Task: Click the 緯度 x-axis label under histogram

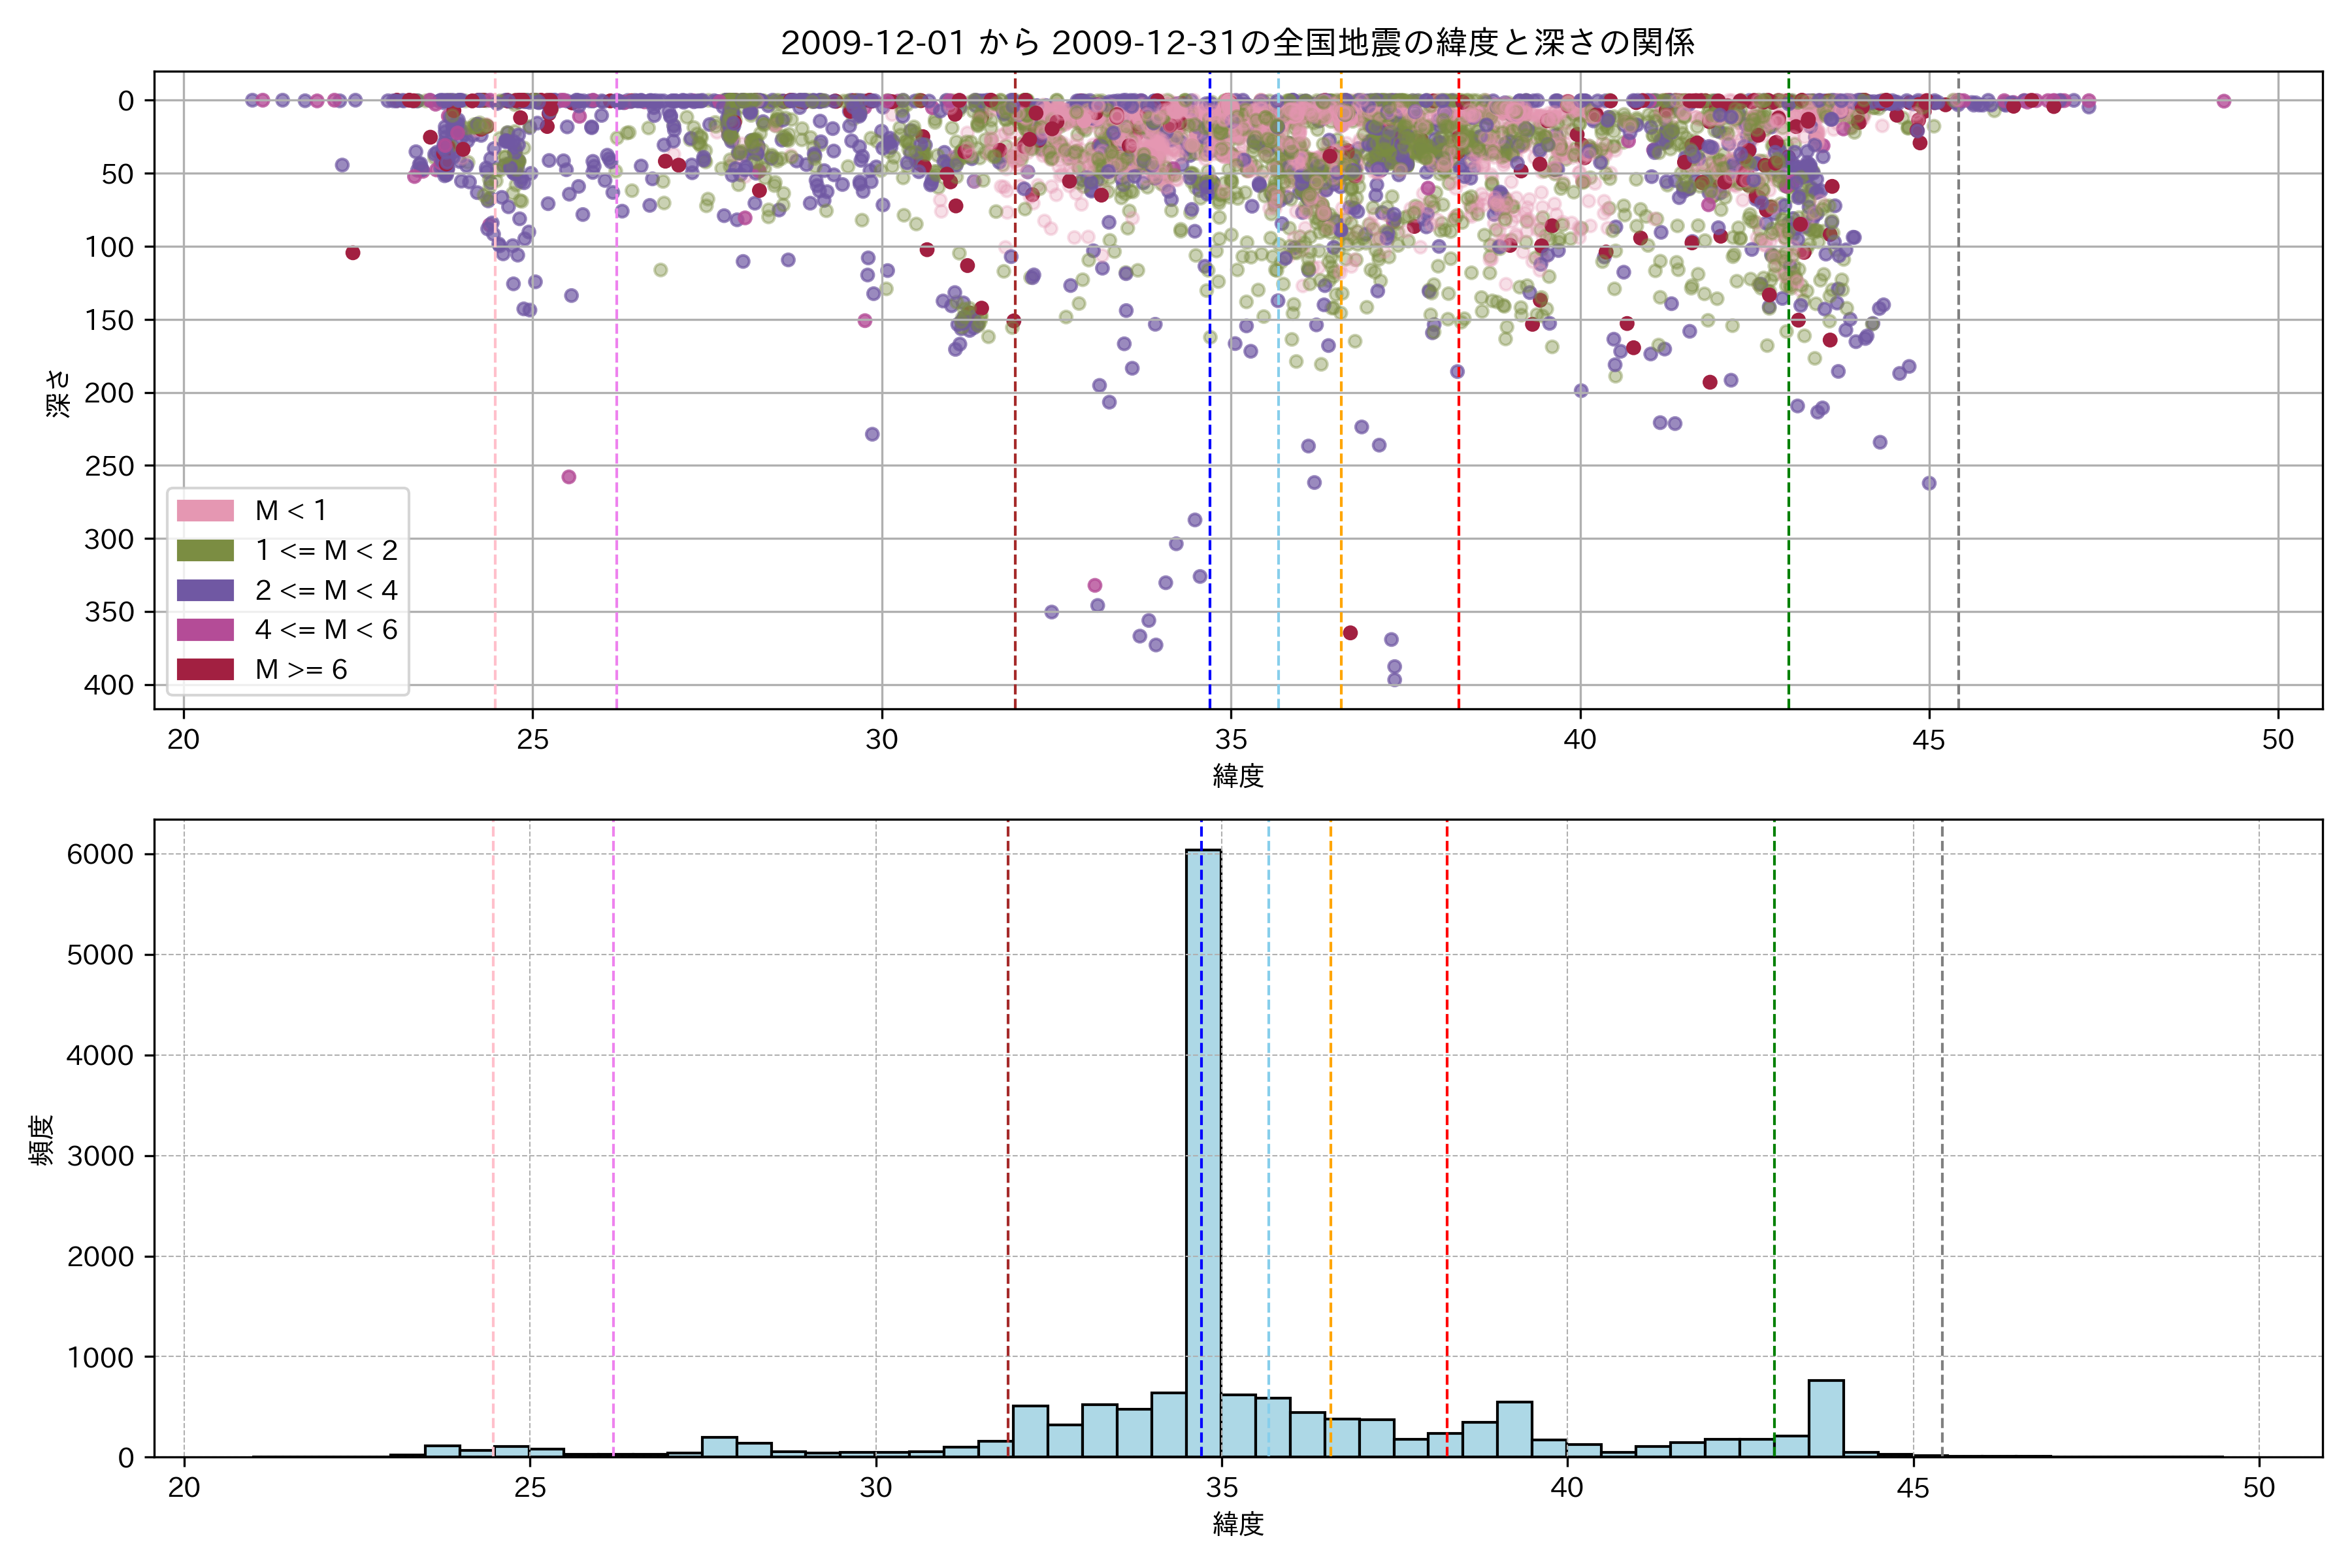Action: coord(1238,1524)
